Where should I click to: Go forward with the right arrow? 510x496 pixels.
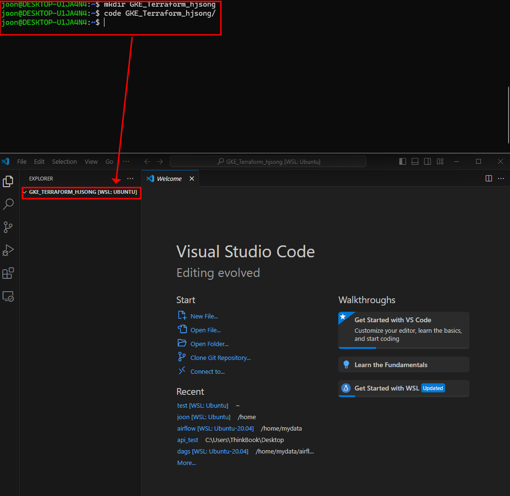160,161
